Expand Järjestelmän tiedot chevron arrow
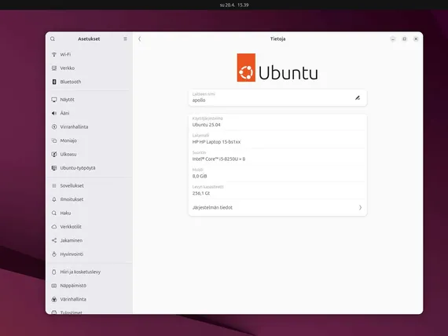The width and height of the screenshot is (448, 336). [360, 207]
